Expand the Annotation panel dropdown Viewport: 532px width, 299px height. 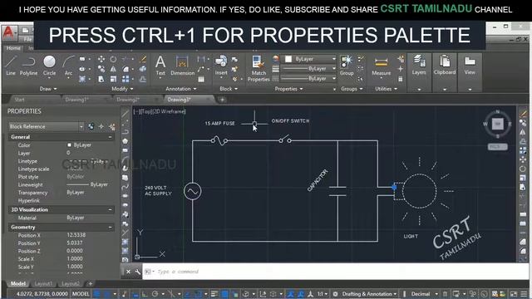click(x=181, y=89)
